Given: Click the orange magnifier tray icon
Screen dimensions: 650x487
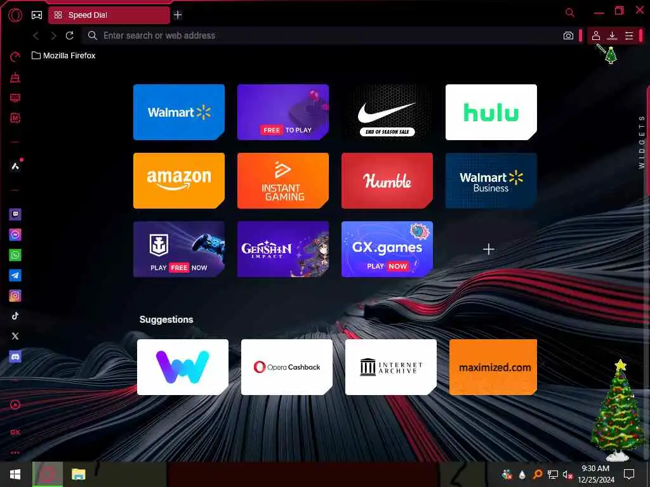Looking at the screenshot, I should tap(537, 474).
